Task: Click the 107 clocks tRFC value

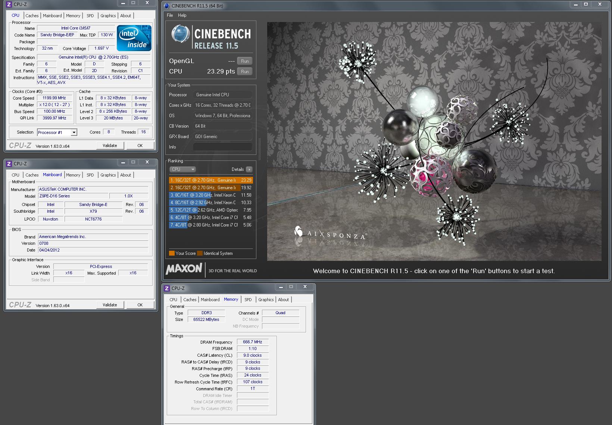Action: (x=253, y=382)
